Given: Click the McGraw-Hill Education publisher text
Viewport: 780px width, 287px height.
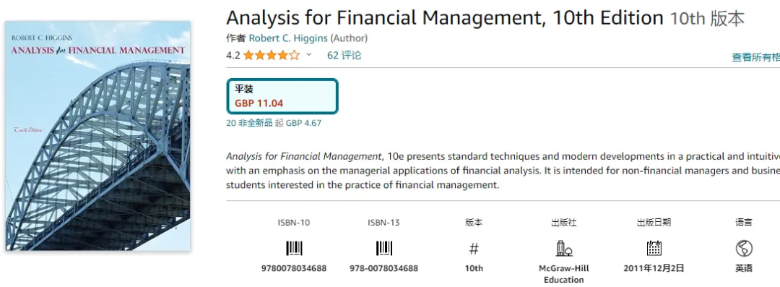Looking at the screenshot, I should (563, 274).
